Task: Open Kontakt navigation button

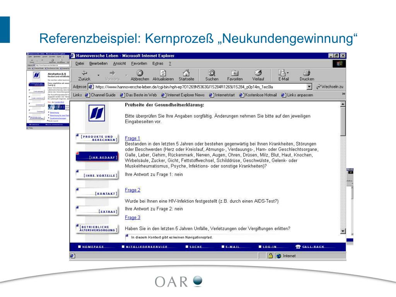Action: [97, 193]
